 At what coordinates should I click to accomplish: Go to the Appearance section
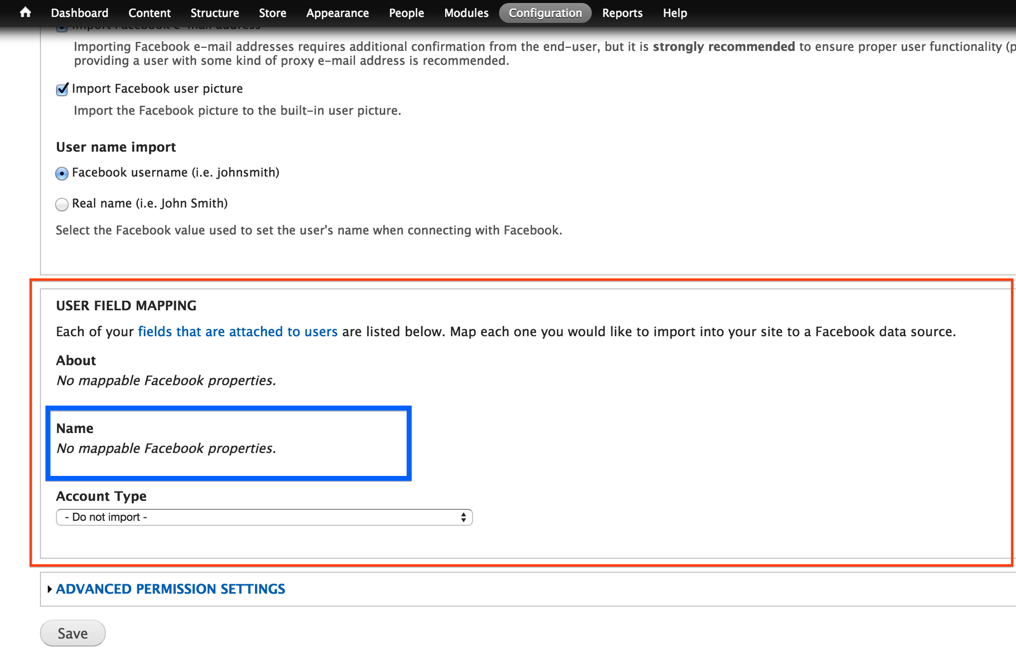coord(337,13)
